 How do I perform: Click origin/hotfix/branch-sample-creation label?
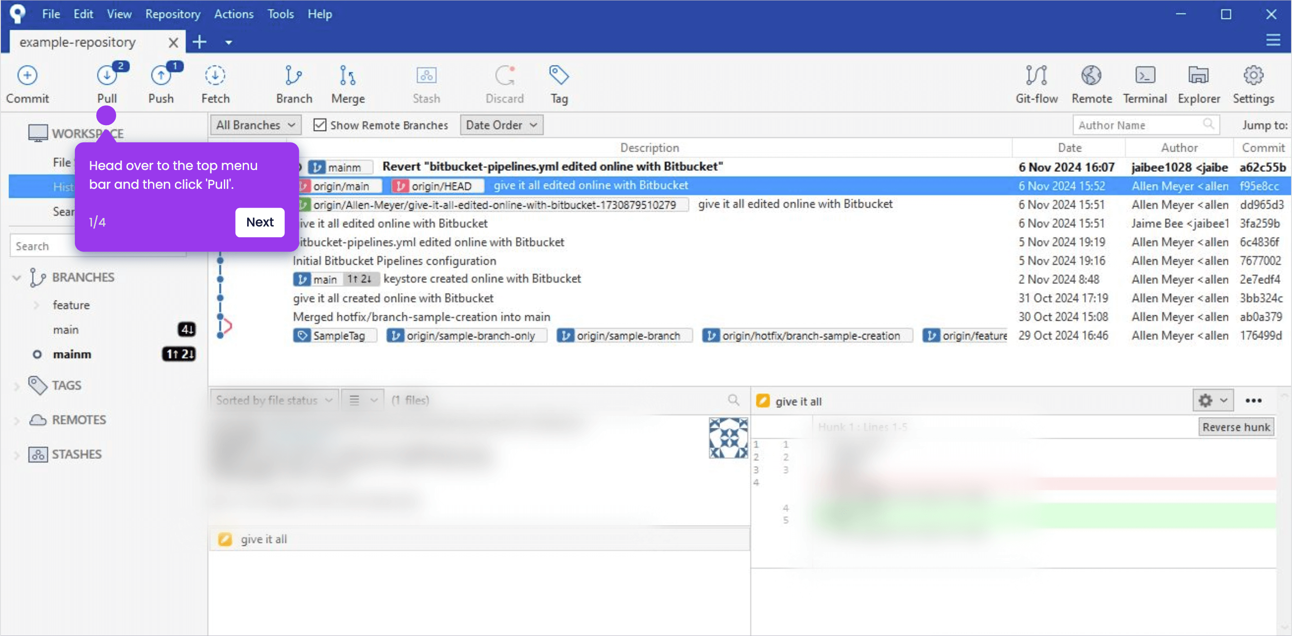pyautogui.click(x=807, y=335)
